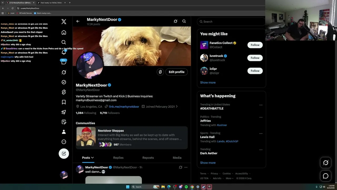
Task: Open Bookmarks in left sidebar
Action: (x=64, y=102)
